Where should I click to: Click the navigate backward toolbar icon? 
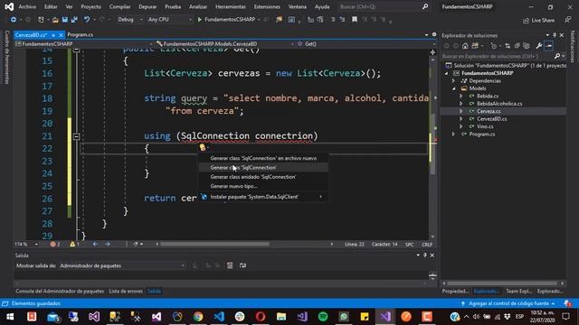pos(14,20)
